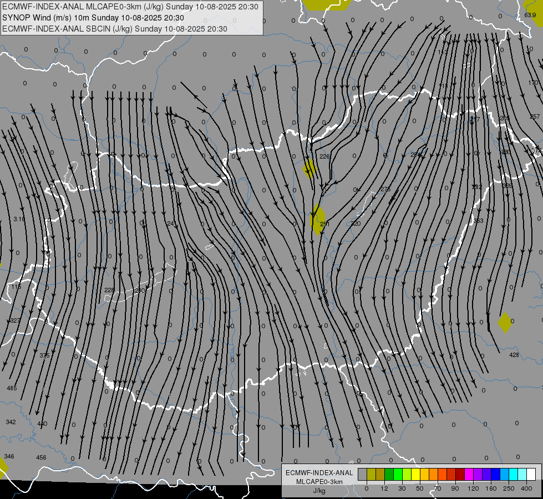Click the SBCIN value '456'
Viewport: 543px width, 499px height.
(x=41, y=457)
